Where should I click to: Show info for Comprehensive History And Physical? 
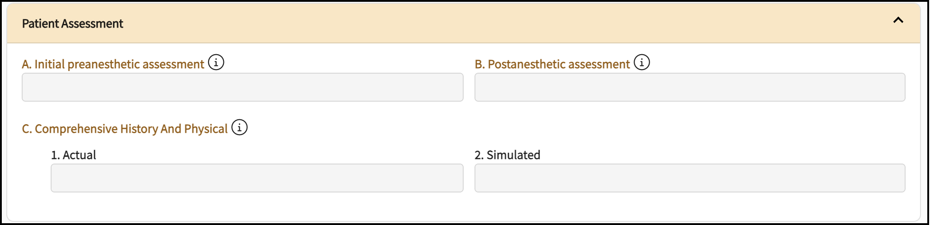click(x=239, y=127)
